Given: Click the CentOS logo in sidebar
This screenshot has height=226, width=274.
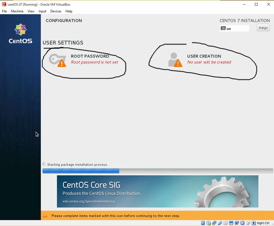Looking at the screenshot, I should 20,34.
